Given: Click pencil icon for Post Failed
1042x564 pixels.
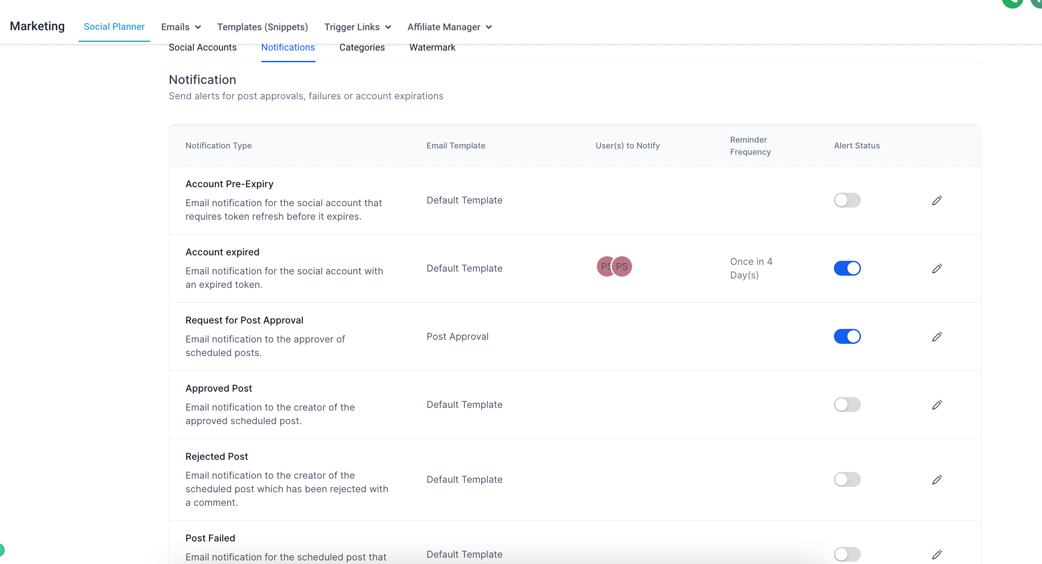Looking at the screenshot, I should click(937, 555).
